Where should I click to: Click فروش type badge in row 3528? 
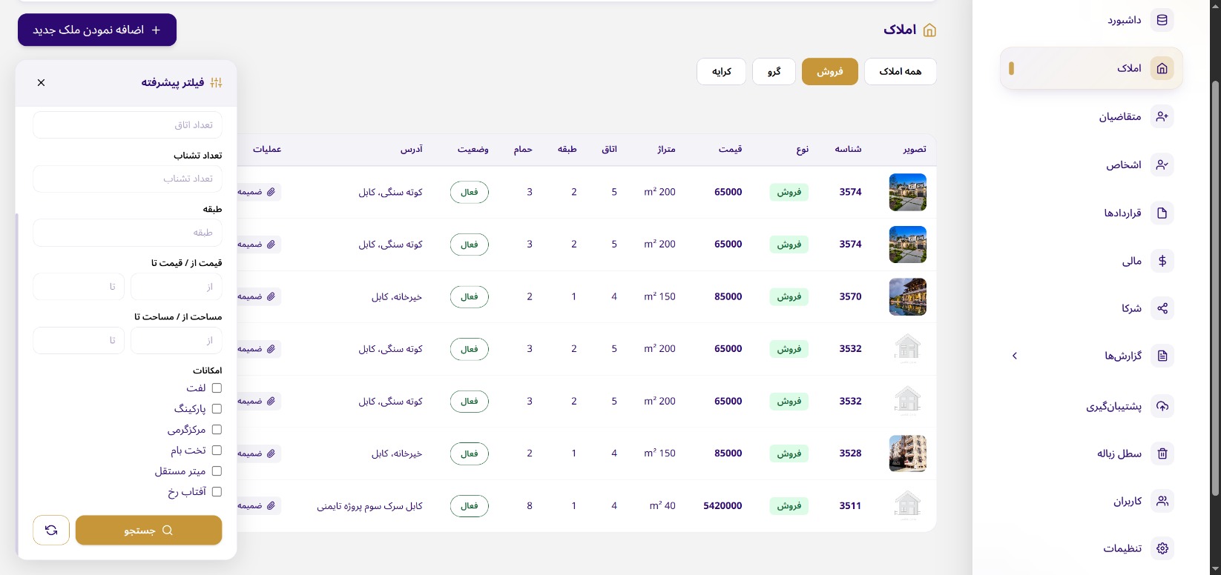[789, 453]
